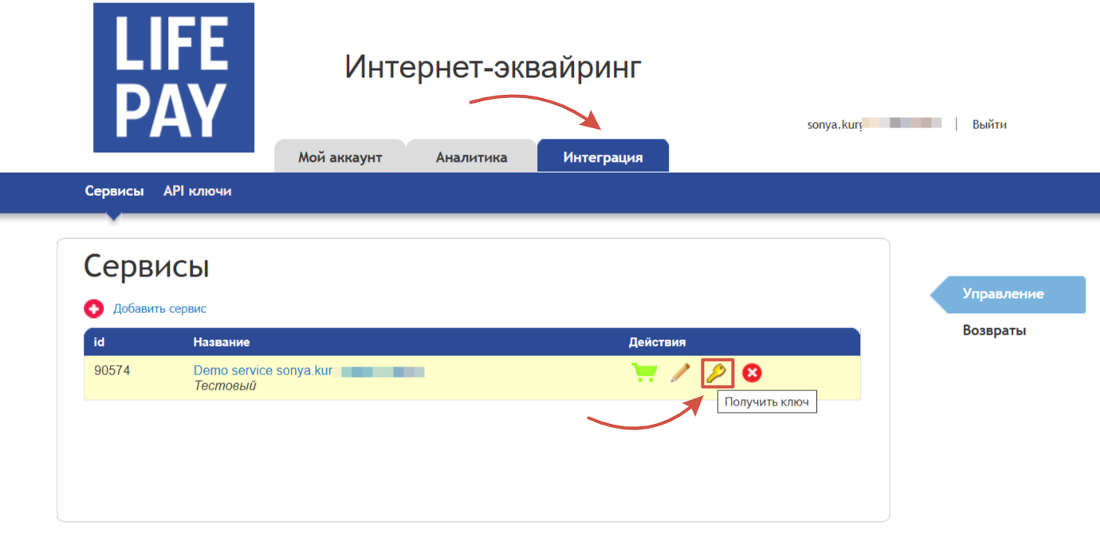Screen dimensions: 1100x537
Task: Click the Получить ключ tooltip
Action: [767, 402]
